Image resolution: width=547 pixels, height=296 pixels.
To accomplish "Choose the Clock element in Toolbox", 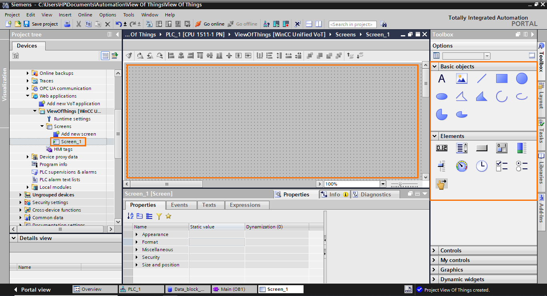I will pyautogui.click(x=482, y=166).
